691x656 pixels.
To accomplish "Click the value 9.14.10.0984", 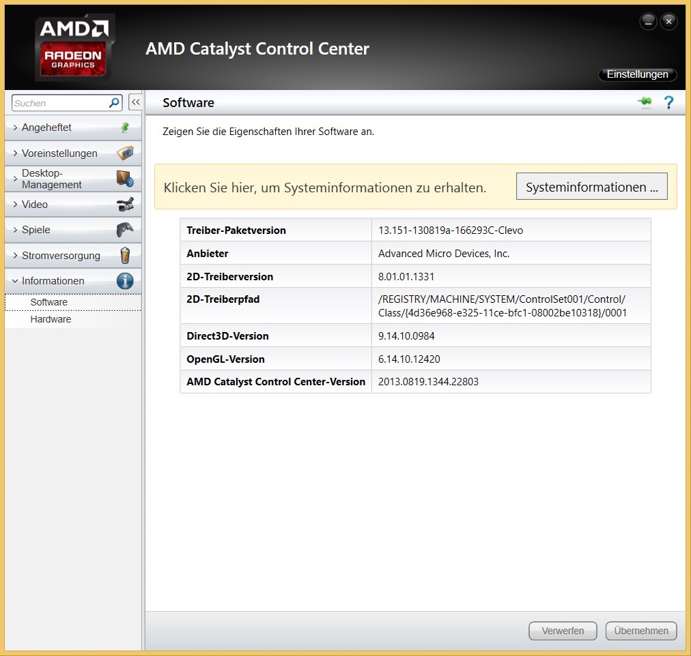I will point(406,336).
